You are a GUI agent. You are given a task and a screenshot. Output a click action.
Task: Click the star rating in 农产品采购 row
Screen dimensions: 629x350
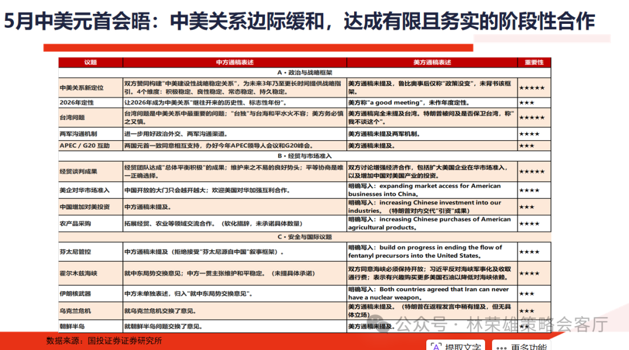529,223
